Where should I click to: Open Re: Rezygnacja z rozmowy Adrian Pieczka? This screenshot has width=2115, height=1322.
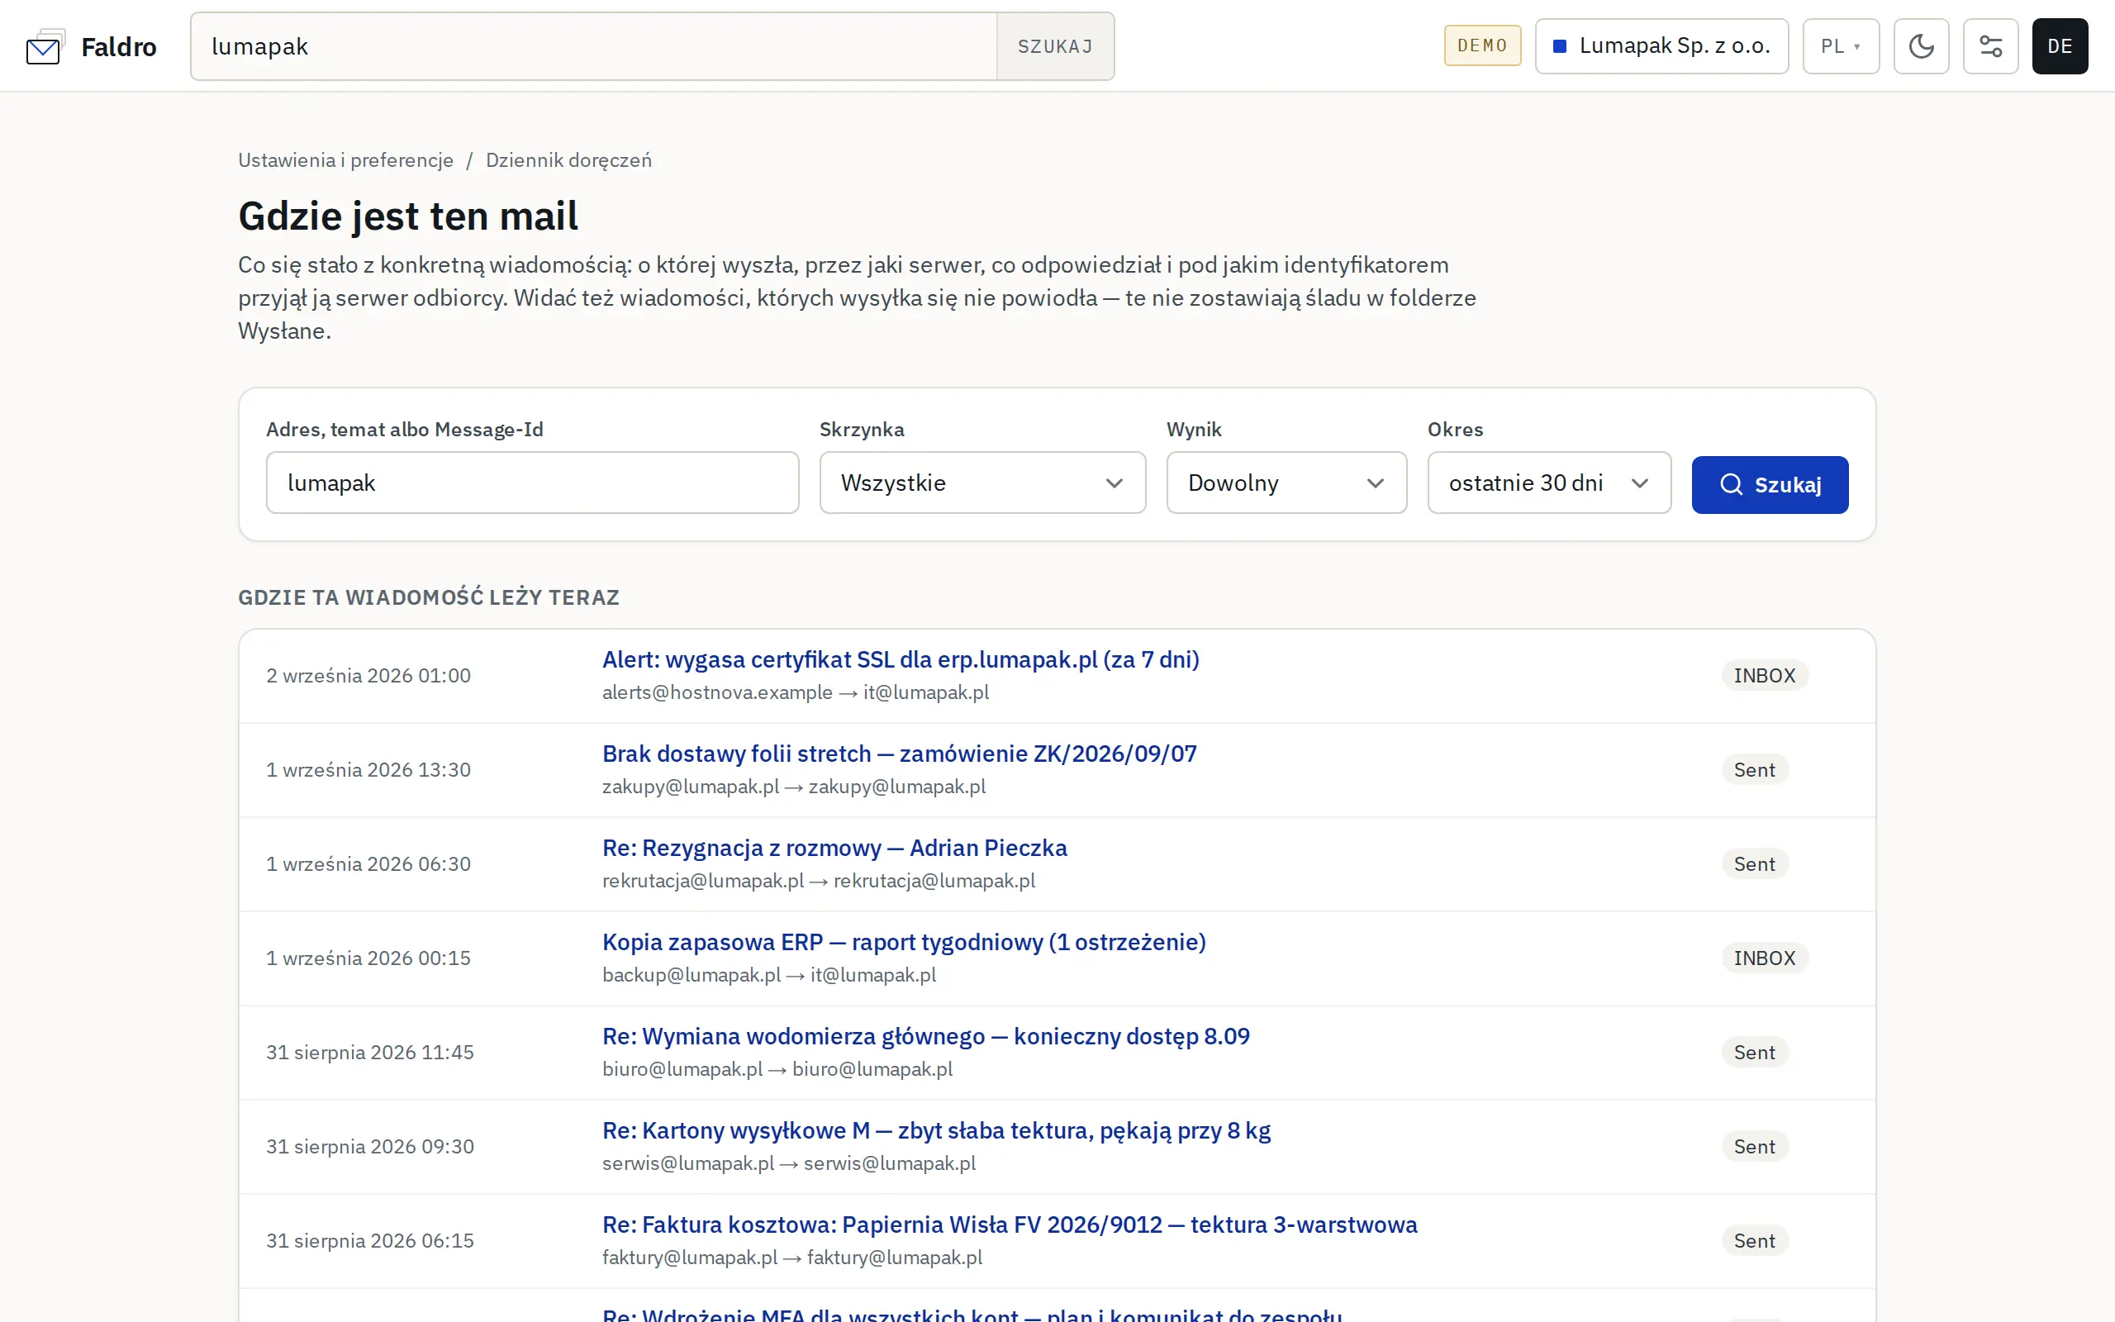pyautogui.click(x=834, y=848)
